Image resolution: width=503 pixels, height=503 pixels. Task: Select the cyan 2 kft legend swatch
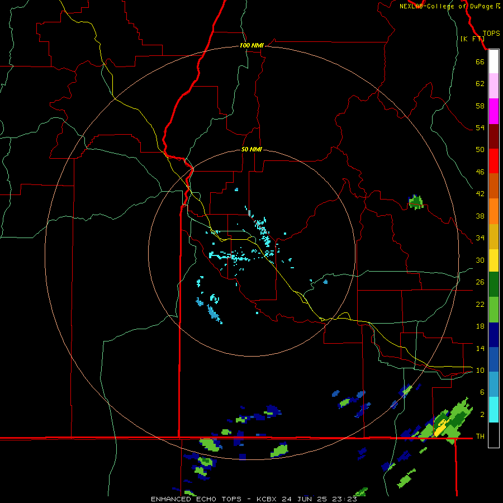pyautogui.click(x=493, y=410)
